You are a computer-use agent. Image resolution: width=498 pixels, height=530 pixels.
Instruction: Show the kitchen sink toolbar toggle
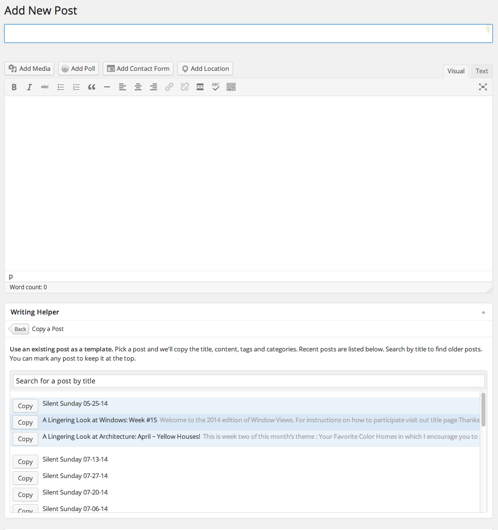[231, 87]
